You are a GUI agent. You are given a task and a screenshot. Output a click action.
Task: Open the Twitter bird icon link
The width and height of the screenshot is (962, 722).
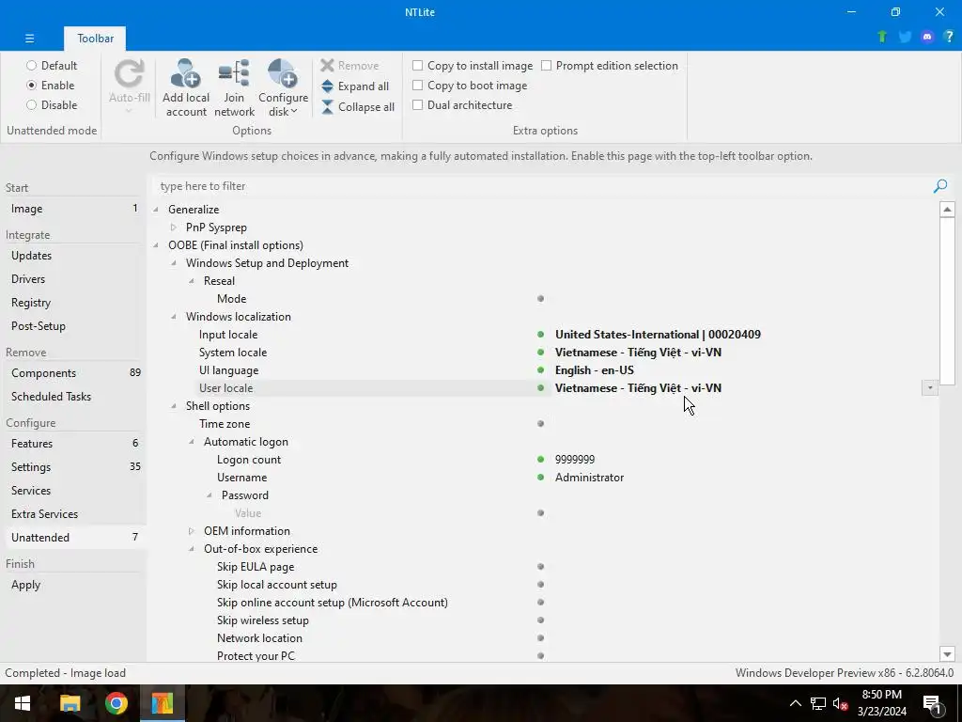pyautogui.click(x=905, y=37)
